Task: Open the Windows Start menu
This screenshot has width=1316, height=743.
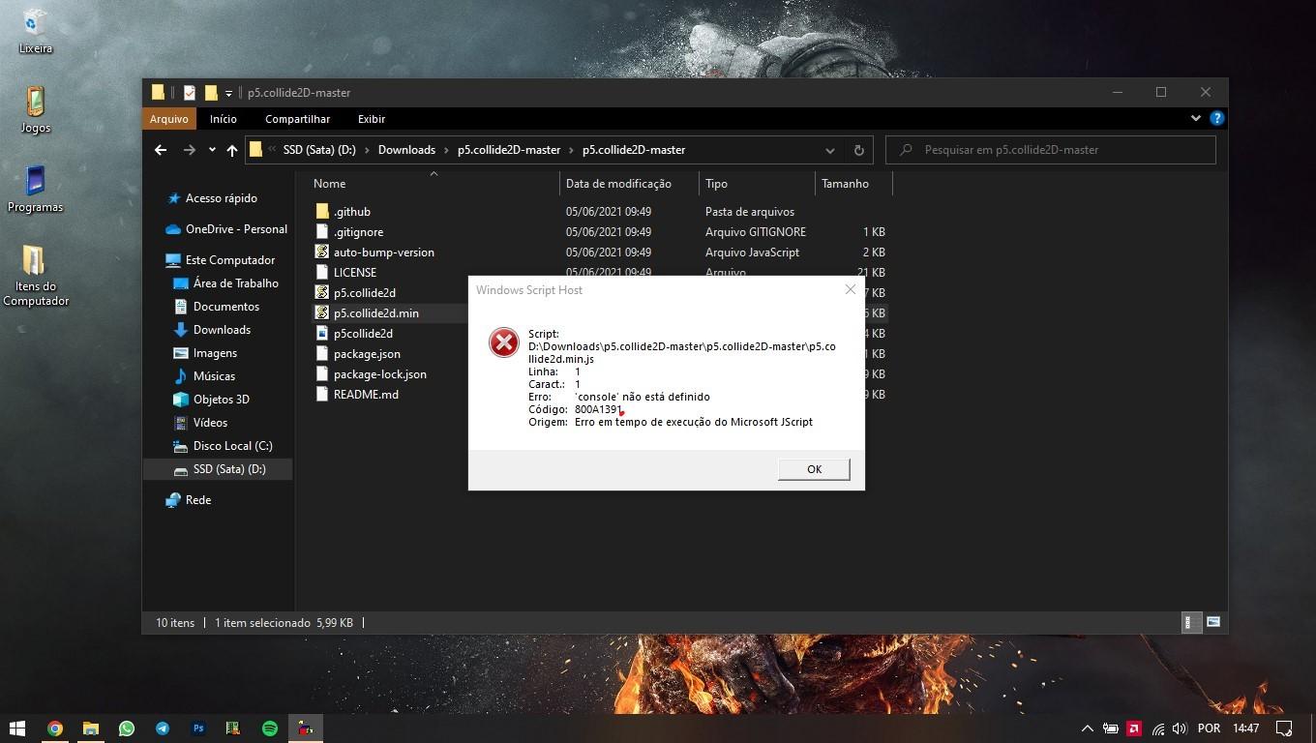Action: (x=17, y=728)
